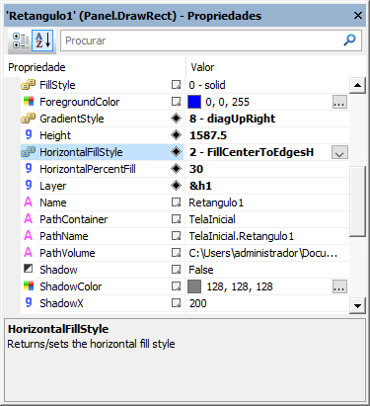Click the property list scrollbar thumb
Viewport: 370px width, 406px height.
pyautogui.click(x=357, y=202)
